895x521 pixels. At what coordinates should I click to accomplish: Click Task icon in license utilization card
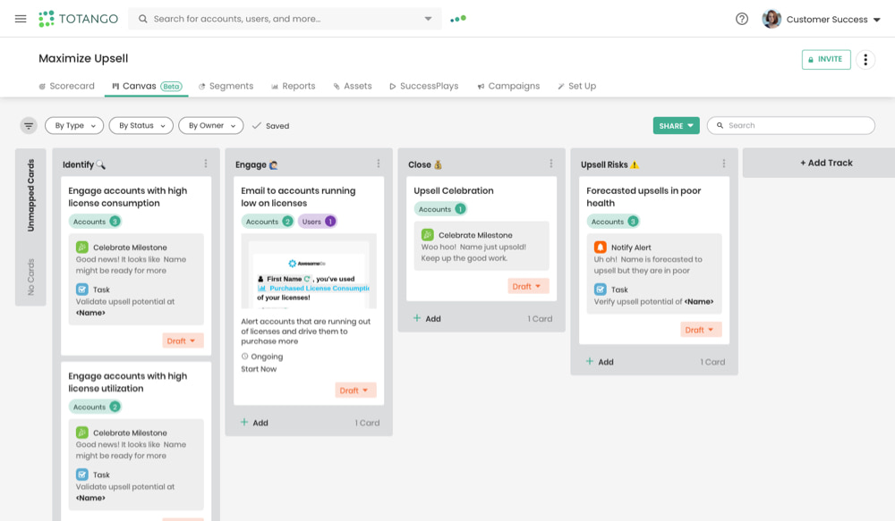pyautogui.click(x=82, y=475)
